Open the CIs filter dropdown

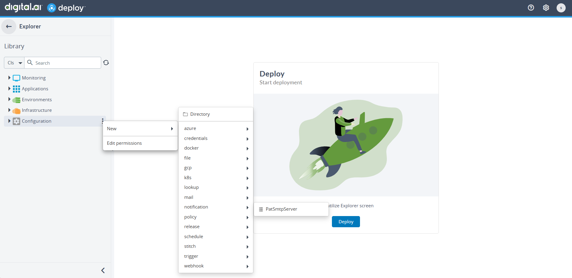tap(14, 63)
